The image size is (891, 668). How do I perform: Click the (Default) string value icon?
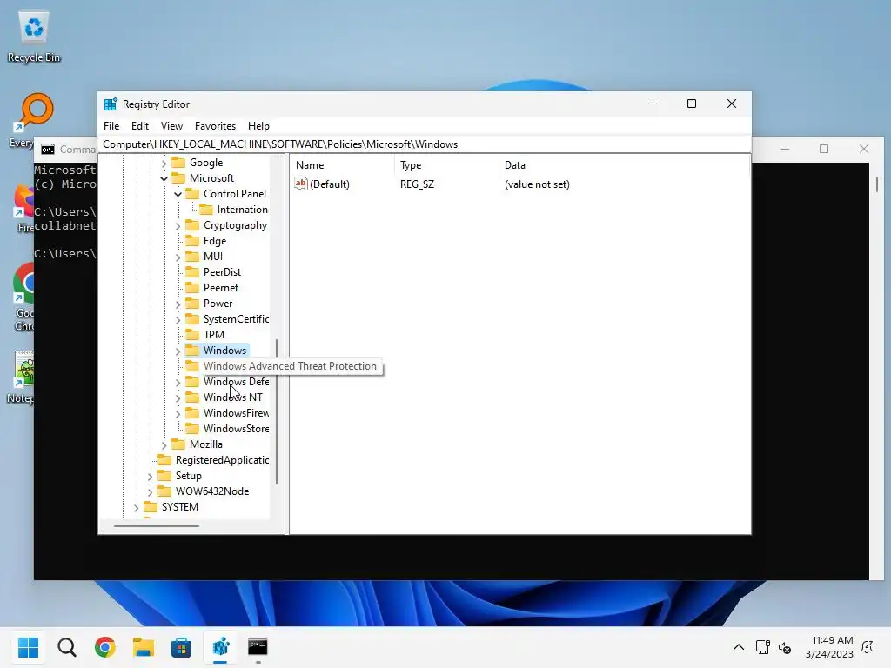pyautogui.click(x=300, y=184)
